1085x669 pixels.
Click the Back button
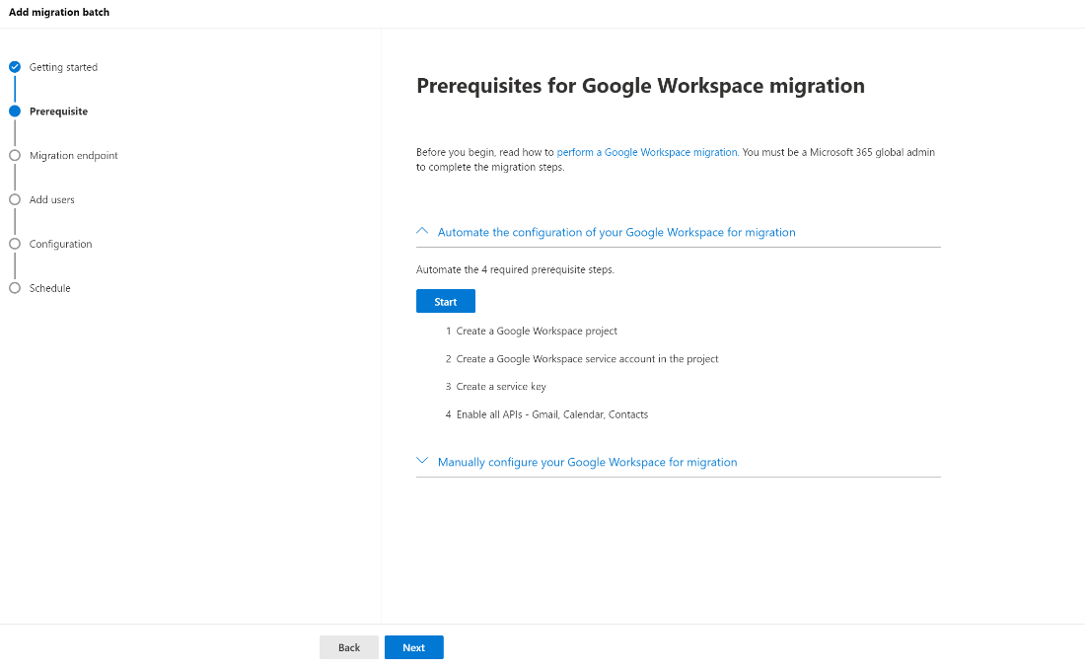pyautogui.click(x=349, y=647)
